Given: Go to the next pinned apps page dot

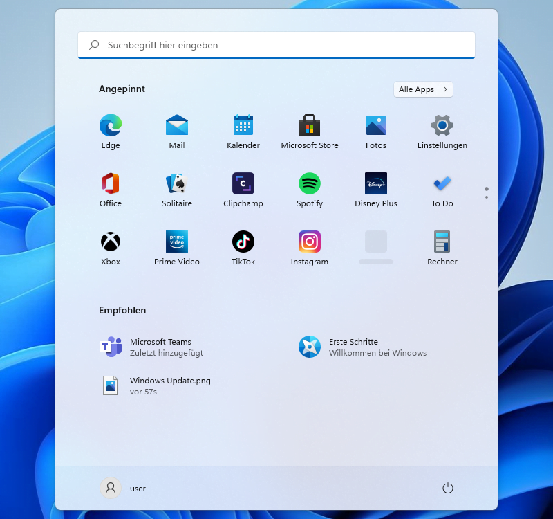Looking at the screenshot, I should pos(487,197).
